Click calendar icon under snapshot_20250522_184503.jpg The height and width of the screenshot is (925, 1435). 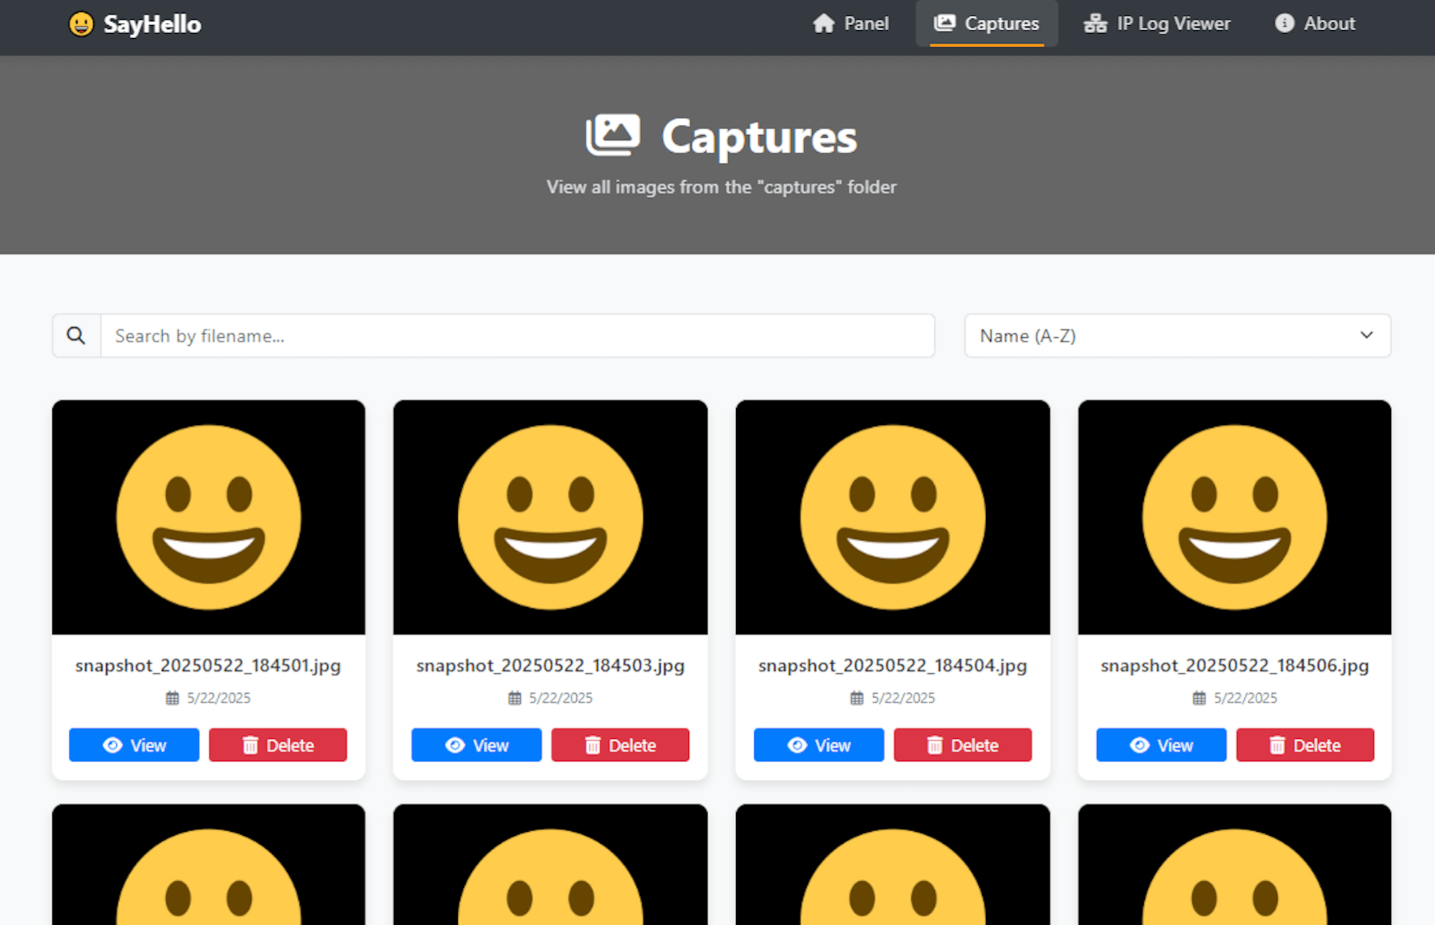pos(515,698)
